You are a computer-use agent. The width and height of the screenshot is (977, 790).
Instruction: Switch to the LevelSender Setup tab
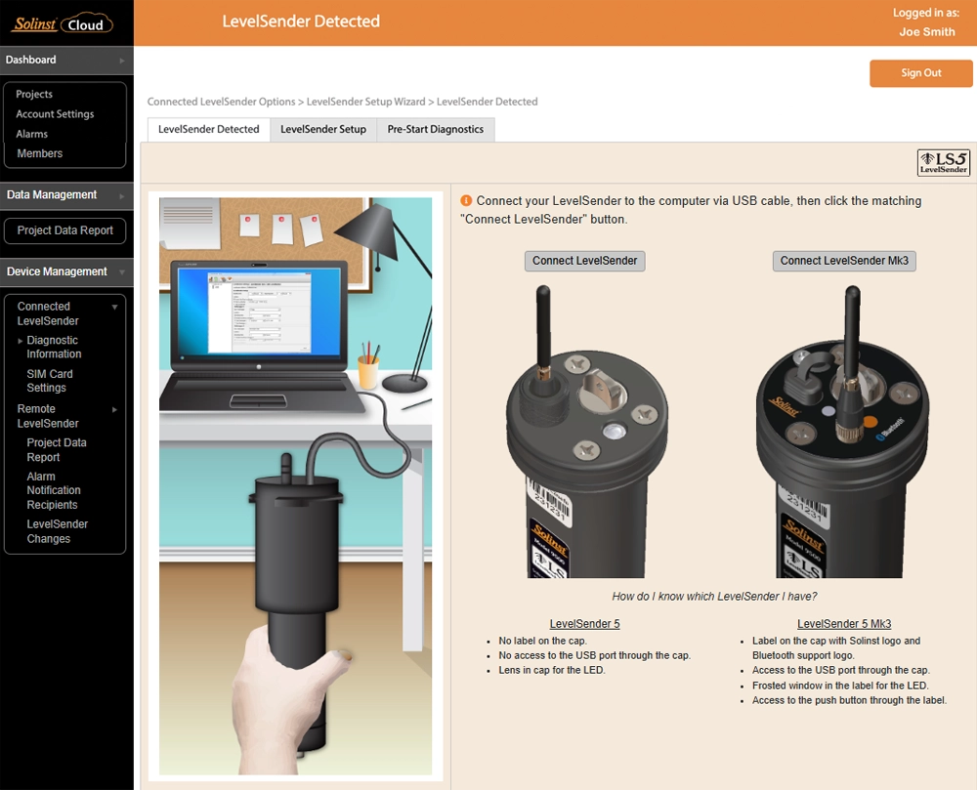[x=322, y=129]
